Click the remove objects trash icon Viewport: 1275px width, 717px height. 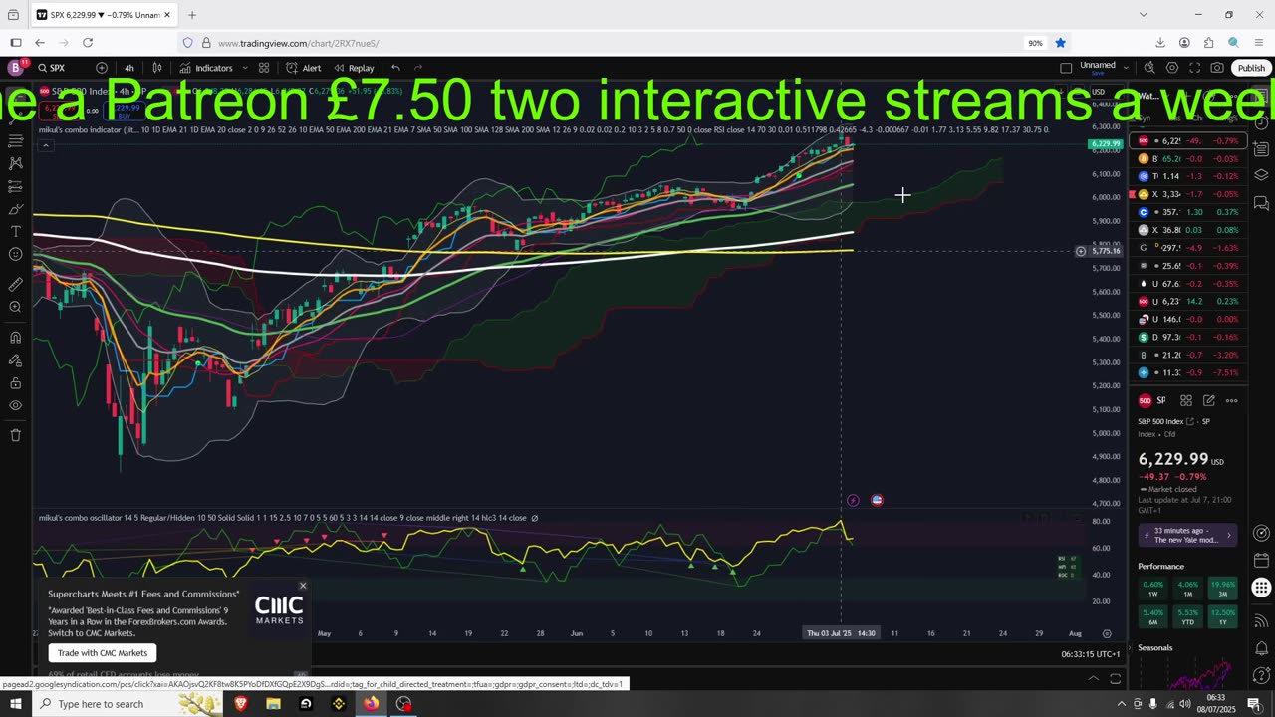coord(15,435)
